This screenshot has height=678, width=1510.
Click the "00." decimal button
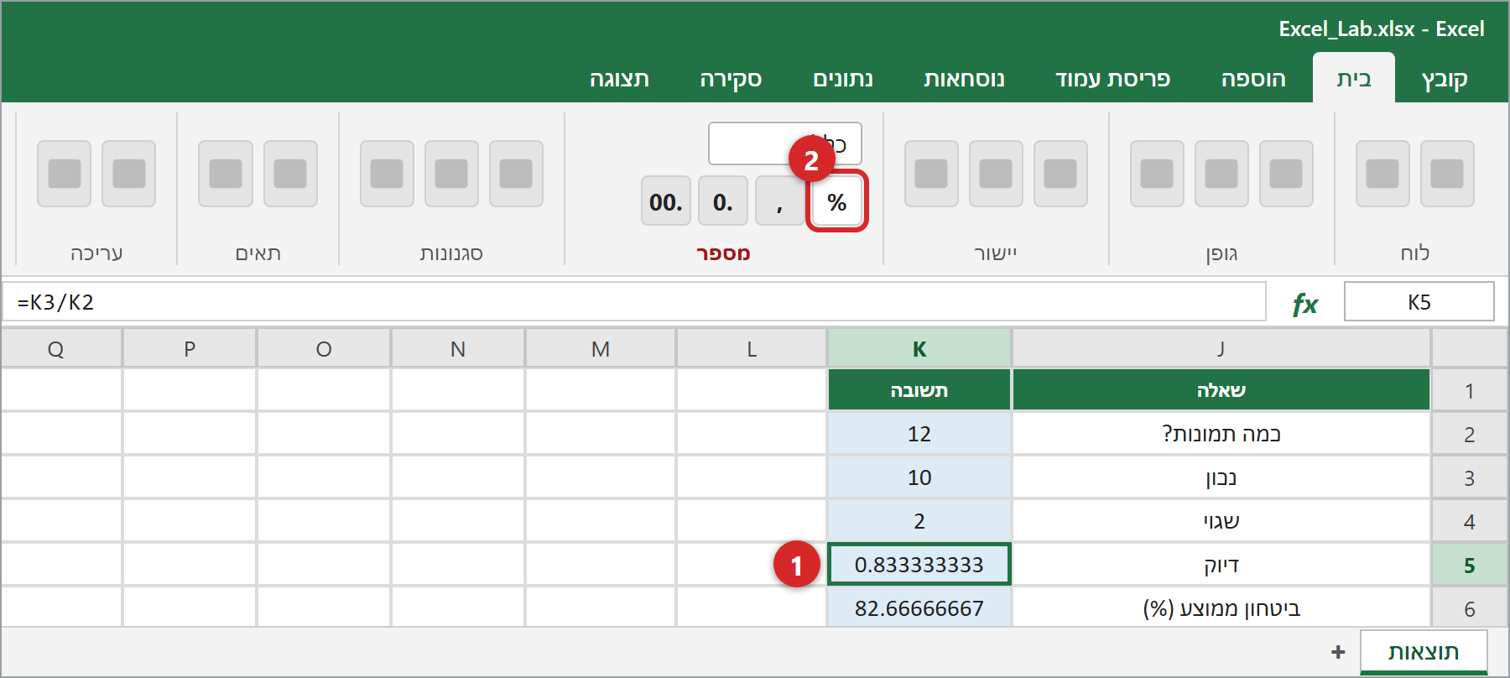[x=666, y=201]
